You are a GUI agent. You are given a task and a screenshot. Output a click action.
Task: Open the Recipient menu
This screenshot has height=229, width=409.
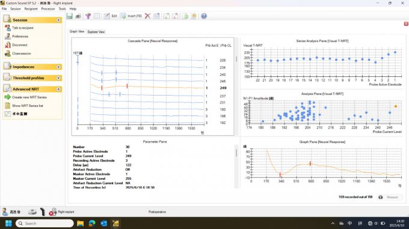click(x=31, y=9)
